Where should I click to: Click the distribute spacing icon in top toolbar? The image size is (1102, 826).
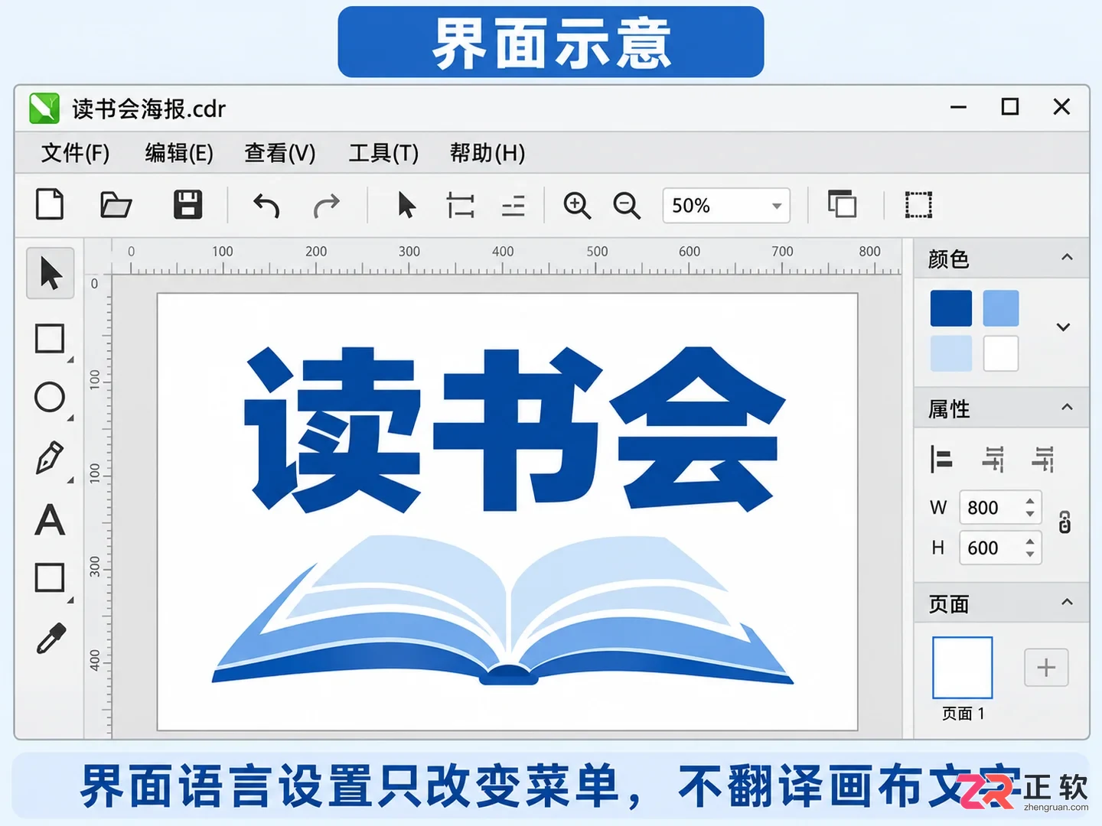[x=461, y=205]
